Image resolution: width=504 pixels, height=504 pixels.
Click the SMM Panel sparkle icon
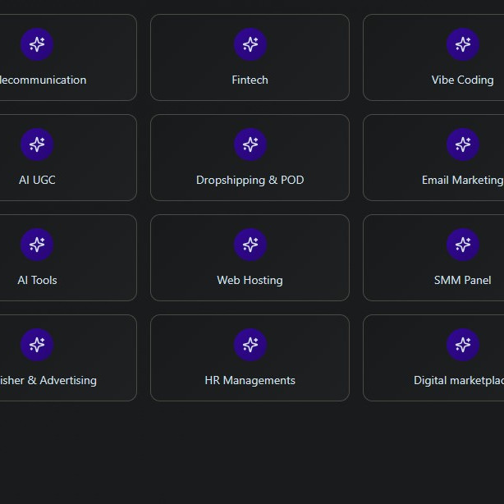tap(463, 245)
